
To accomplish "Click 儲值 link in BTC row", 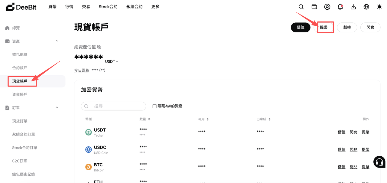I will [x=342, y=167].
